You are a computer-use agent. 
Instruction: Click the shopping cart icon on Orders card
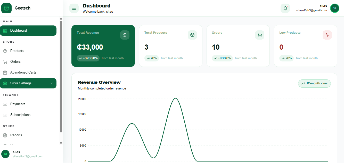pos(260,35)
